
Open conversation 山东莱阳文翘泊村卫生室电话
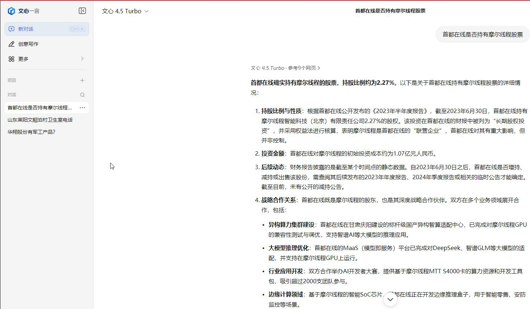(x=40, y=120)
